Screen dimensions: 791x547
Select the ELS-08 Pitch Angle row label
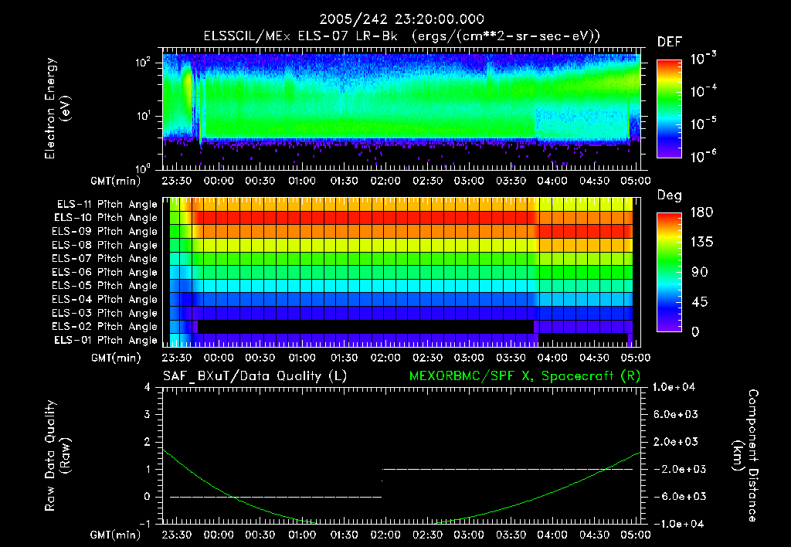click(105, 245)
